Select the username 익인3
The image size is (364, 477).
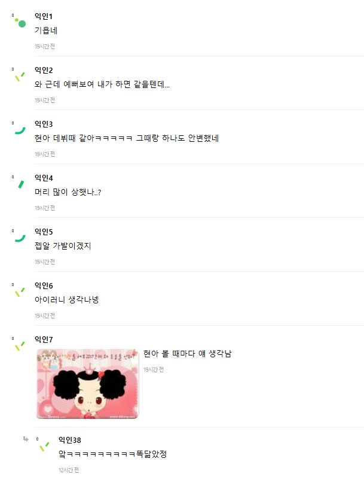(x=44, y=124)
